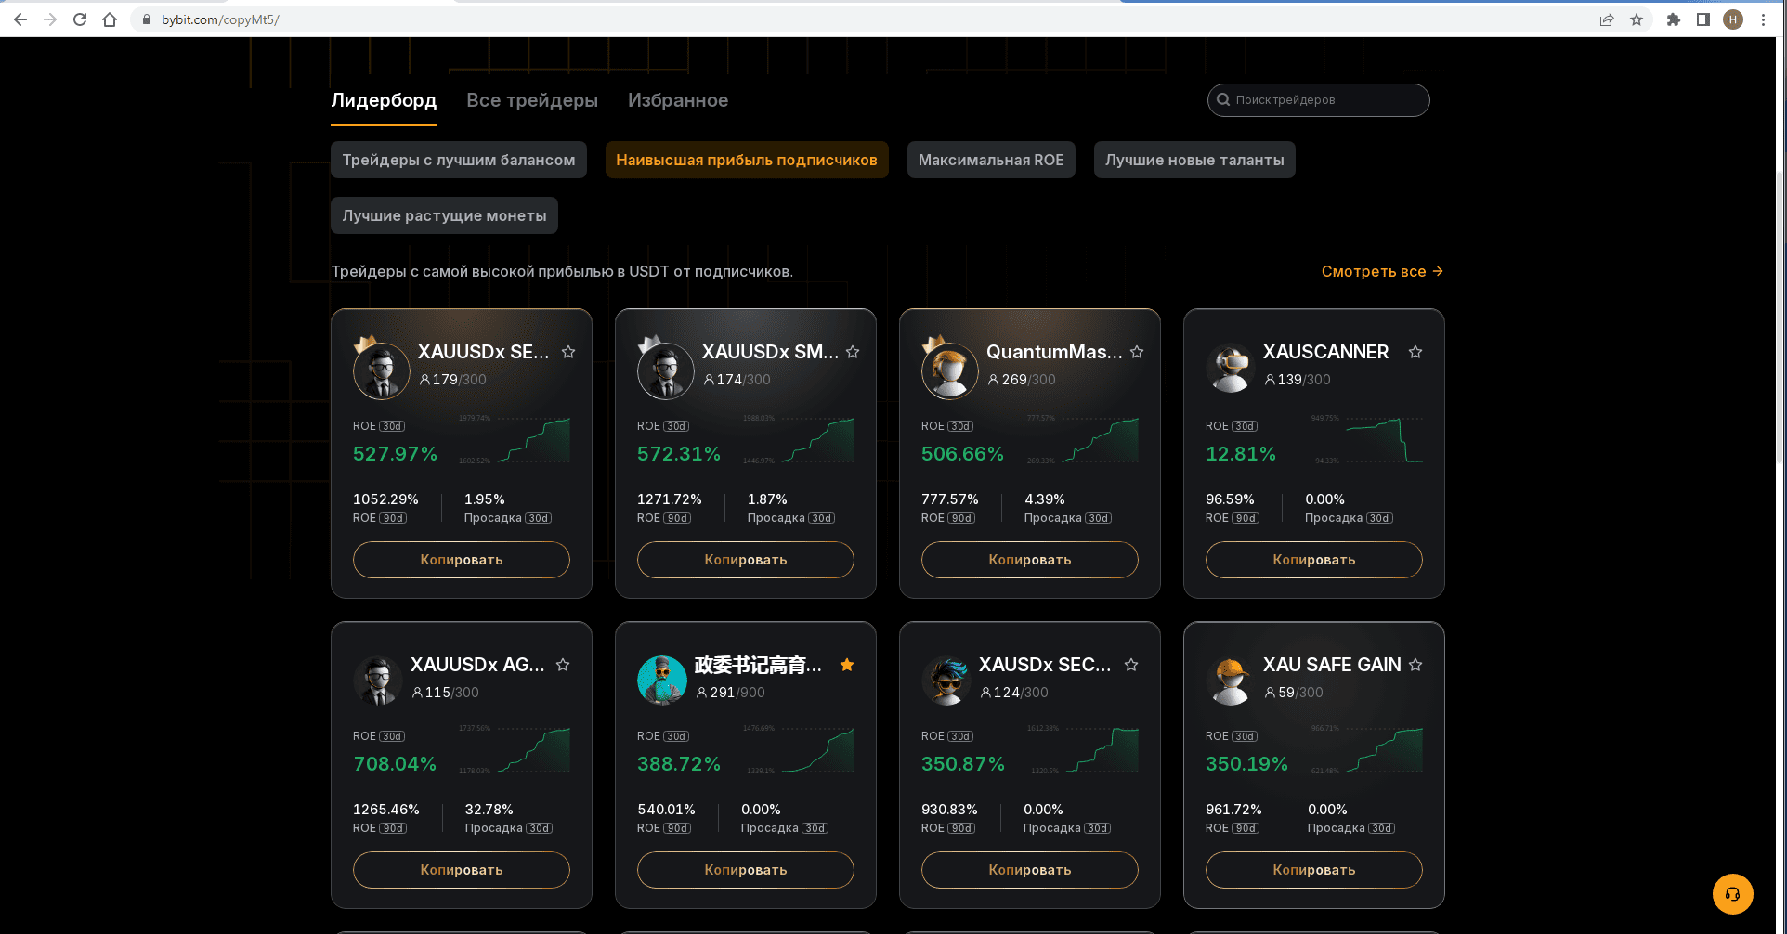Add XAUUSDx SM... to favorites with star
This screenshot has height=934, width=1787.
point(853,352)
